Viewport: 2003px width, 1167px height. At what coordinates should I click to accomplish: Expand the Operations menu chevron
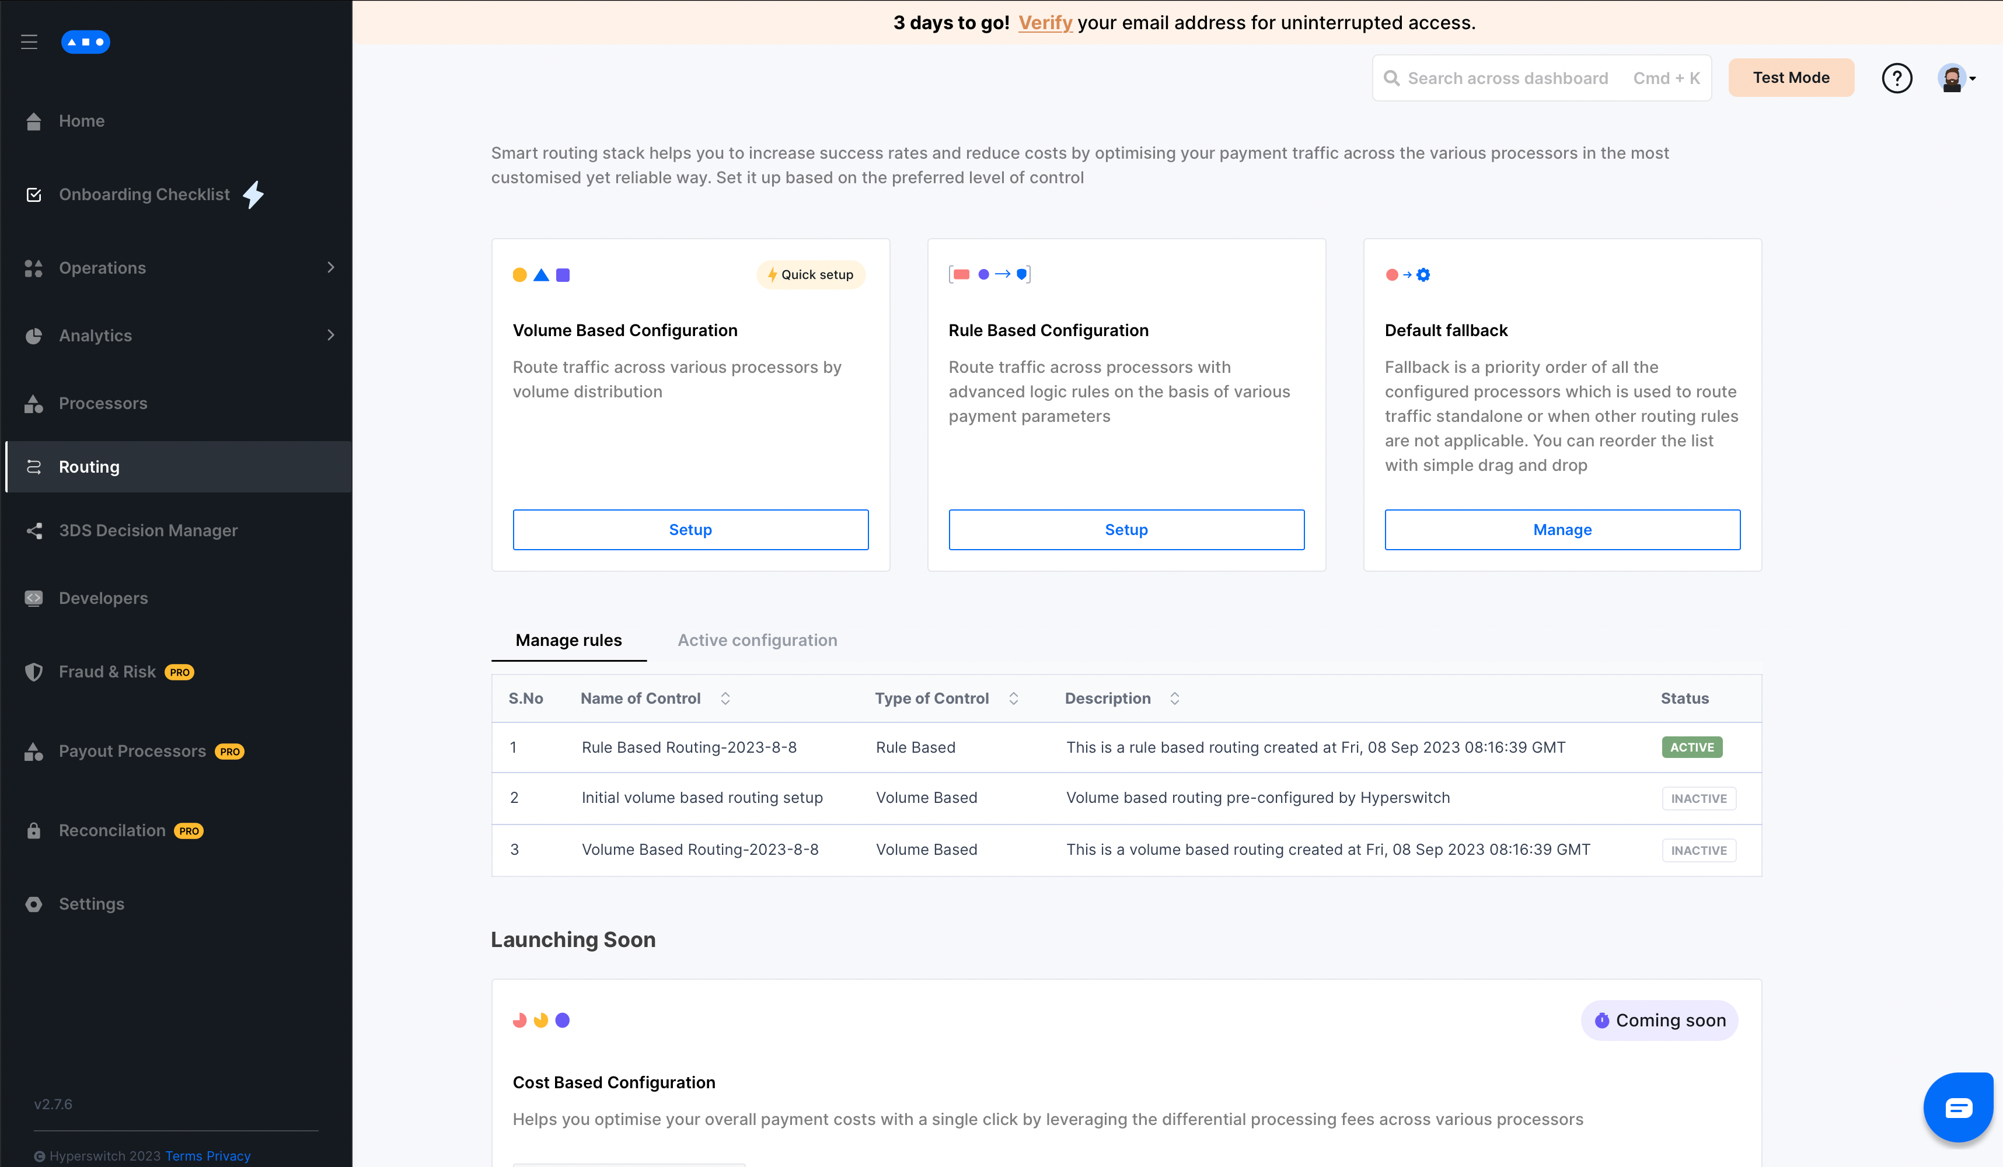[x=331, y=268]
